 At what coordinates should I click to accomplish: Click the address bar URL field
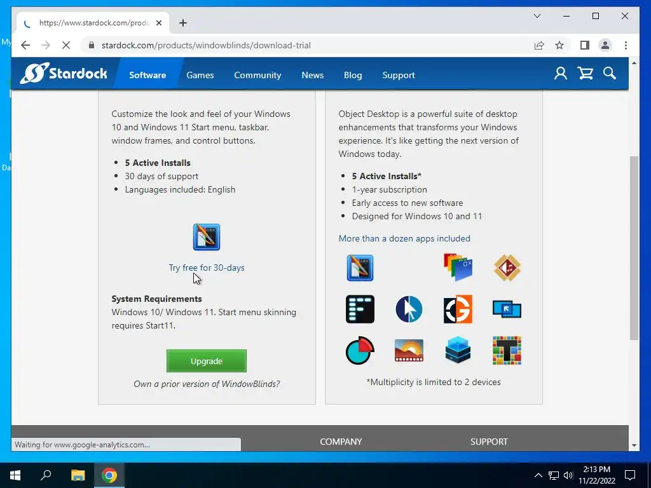(x=307, y=45)
